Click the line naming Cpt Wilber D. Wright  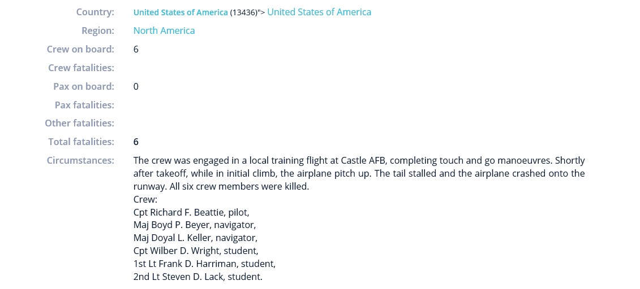[196, 251]
